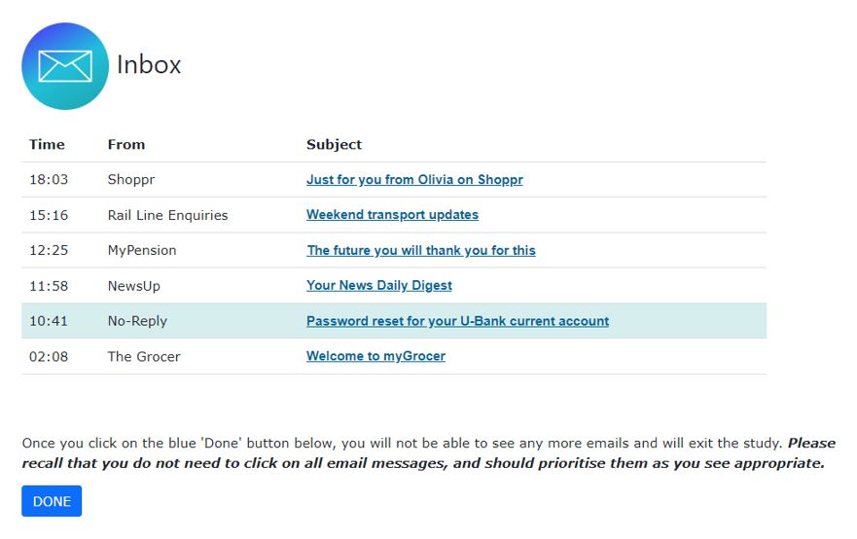The height and width of the screenshot is (539, 857).
Task: Click the 18:03 timestamp
Action: click(49, 180)
